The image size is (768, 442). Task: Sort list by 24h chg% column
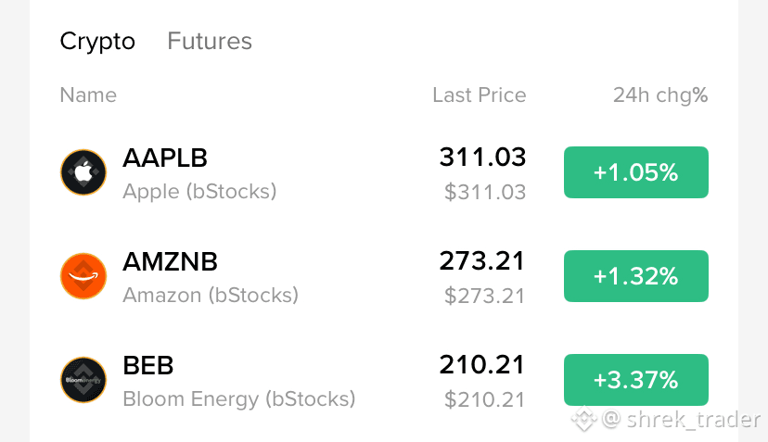pos(660,95)
